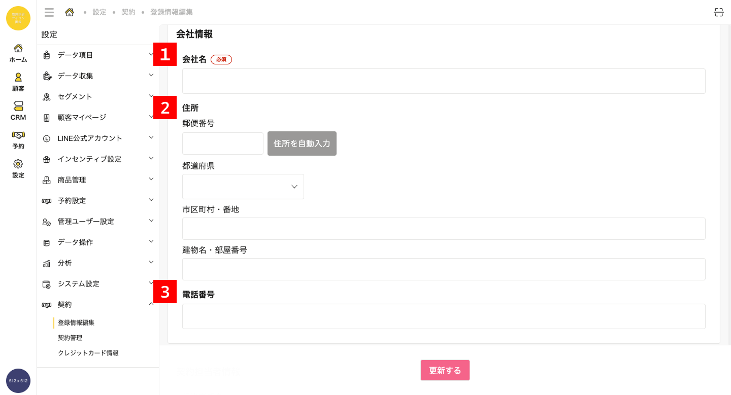731x395 pixels.
Task: Click the scan icon at top right
Action: point(718,13)
